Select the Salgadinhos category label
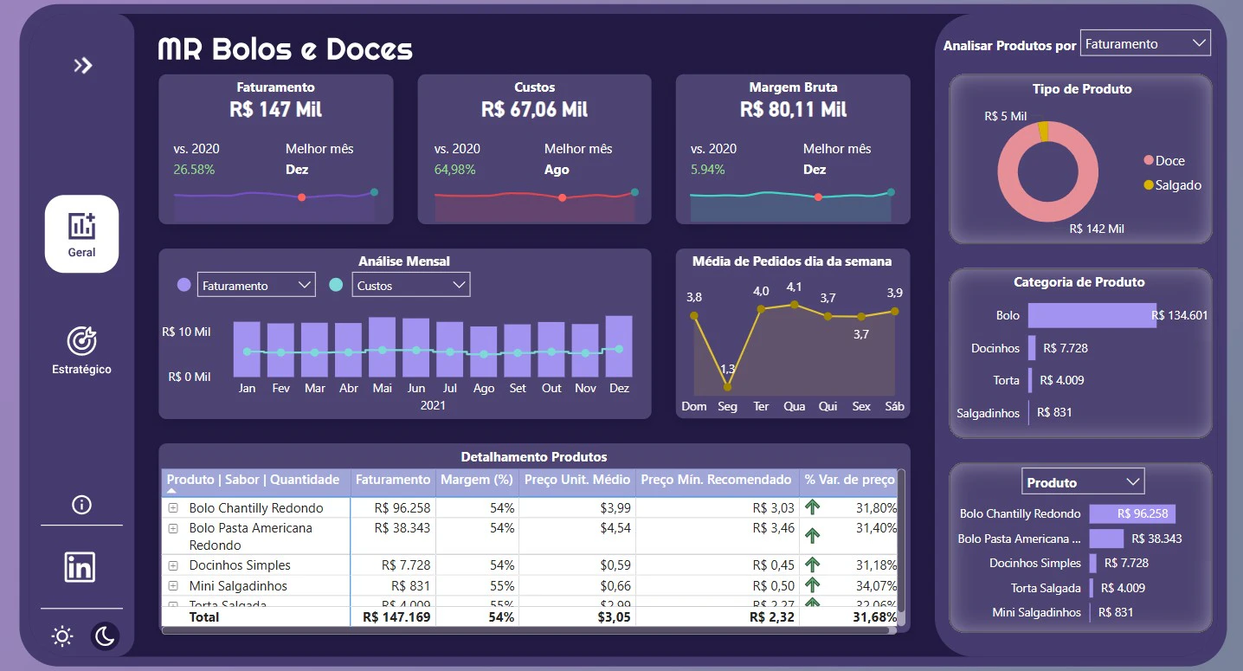 (x=989, y=413)
